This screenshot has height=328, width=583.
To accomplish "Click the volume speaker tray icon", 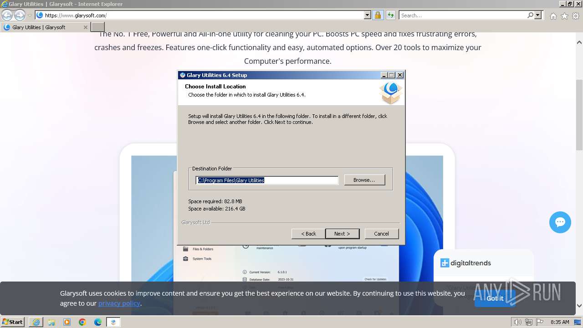I will [518, 322].
